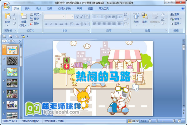The height and width of the screenshot is (125, 187).
Task: Click Decrease List Level icon
Action: click(x=109, y=17)
